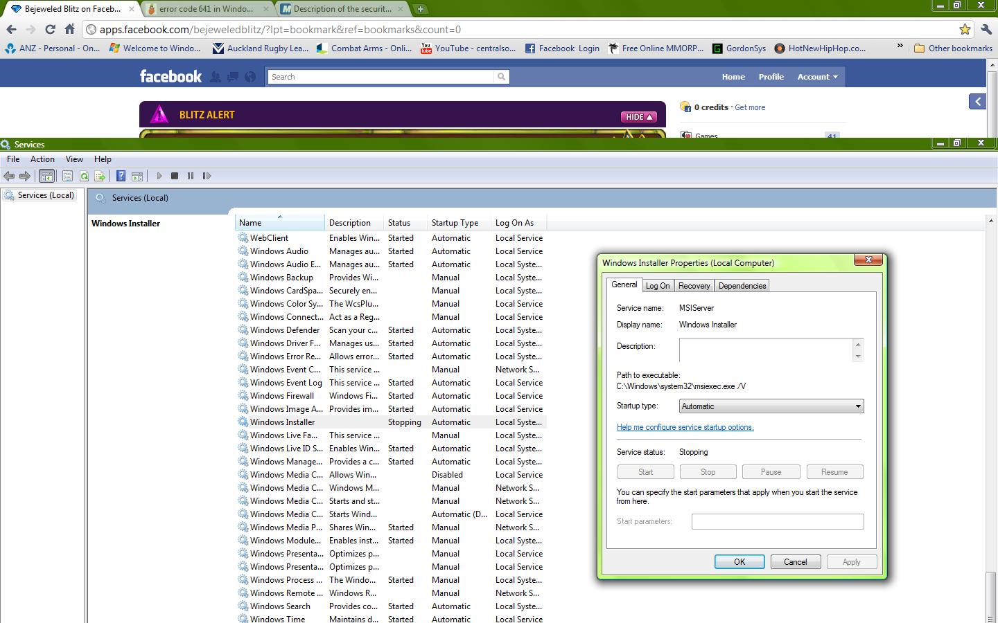Hide the Blitz Alert banner

[x=639, y=117]
